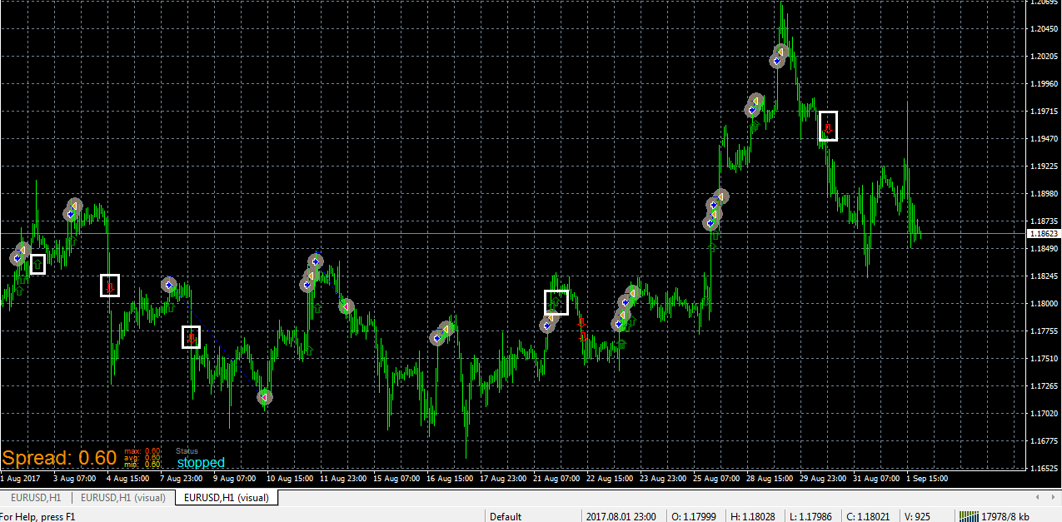Click the red 'max: 0.60' spread value

tap(142, 450)
